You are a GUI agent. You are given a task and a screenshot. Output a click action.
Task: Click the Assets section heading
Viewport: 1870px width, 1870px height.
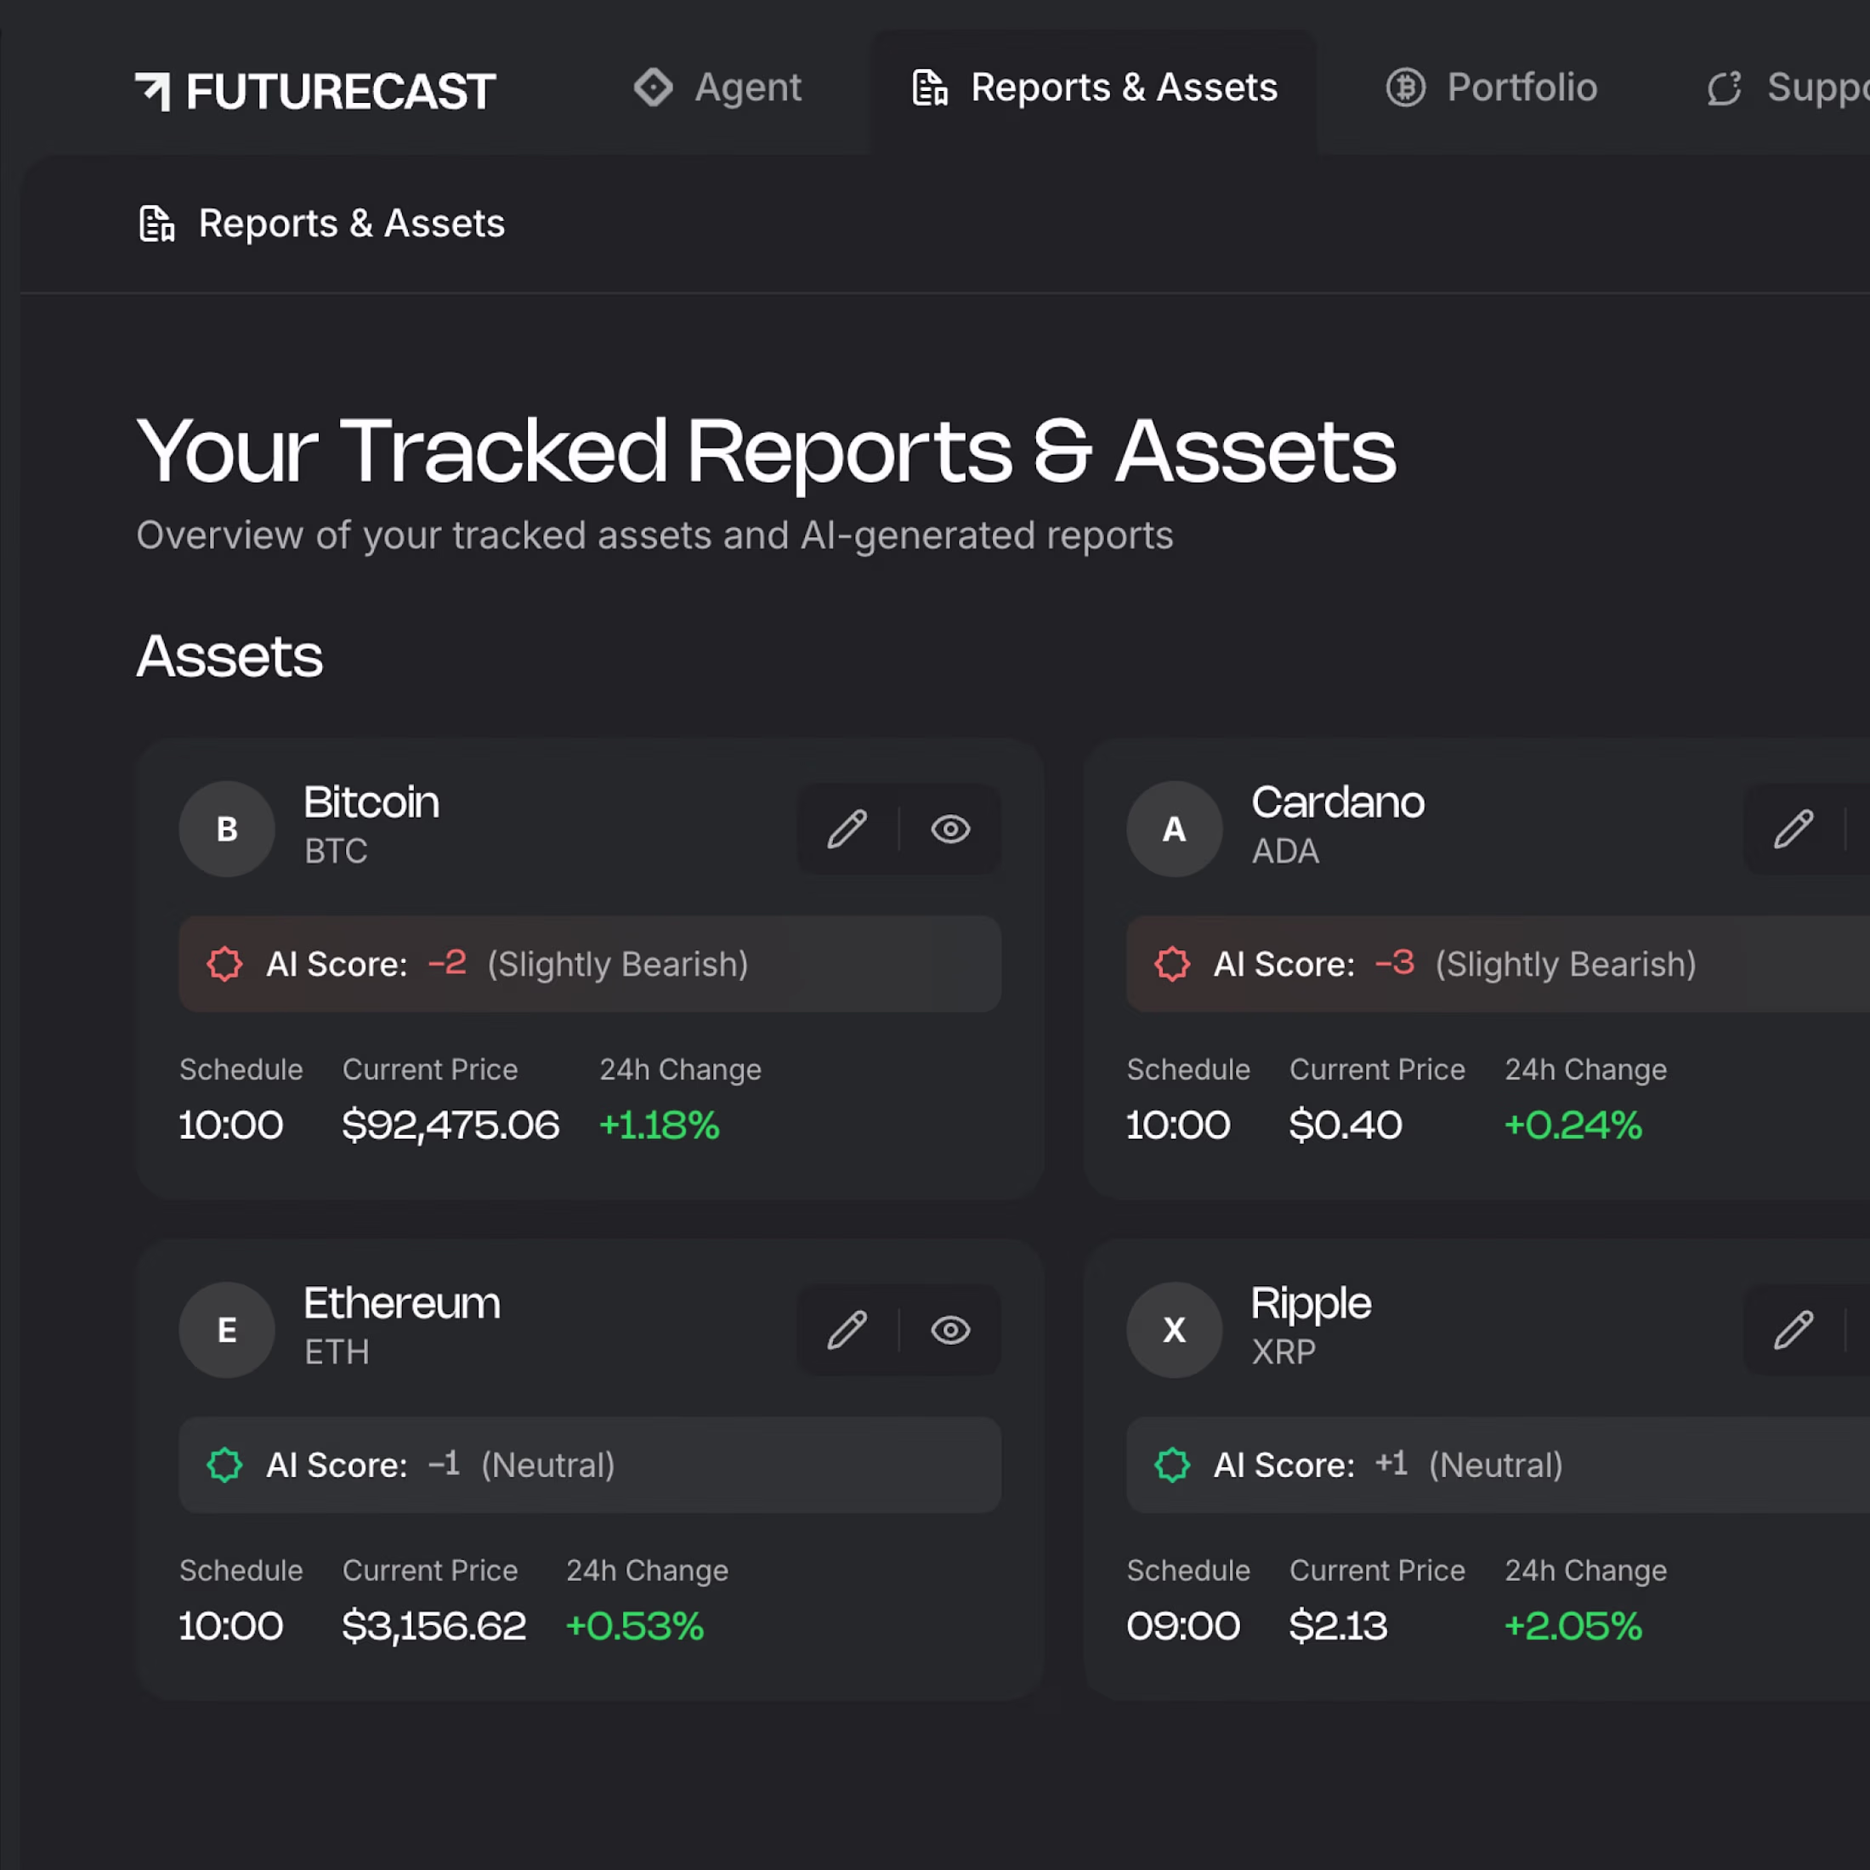(x=229, y=656)
